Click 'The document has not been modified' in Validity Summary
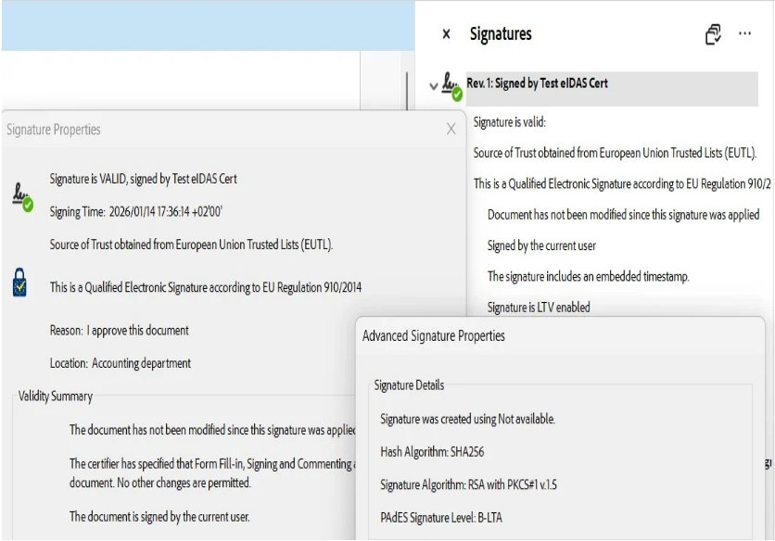Image resolution: width=775 pixels, height=541 pixels. click(212, 430)
